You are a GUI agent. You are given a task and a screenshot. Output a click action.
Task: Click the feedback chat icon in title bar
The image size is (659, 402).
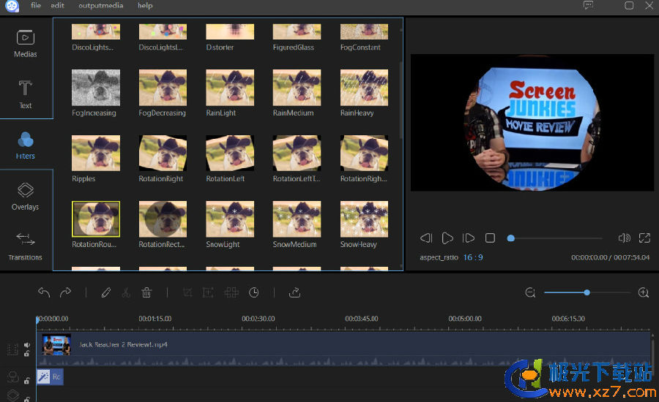[589, 5]
